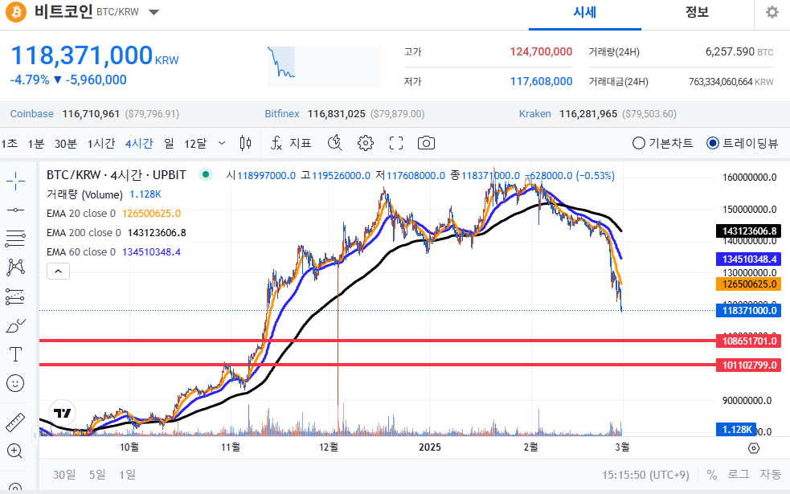Collapse the indicator legend with chevron button
Screen dimensions: 790x494
(59, 271)
